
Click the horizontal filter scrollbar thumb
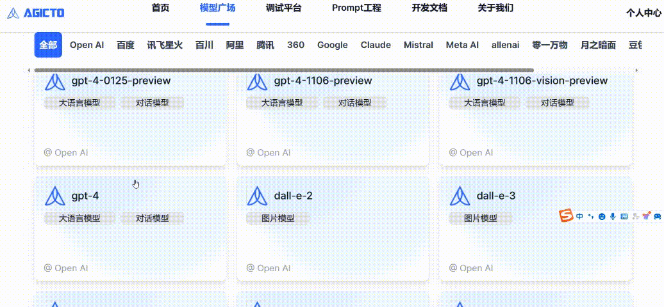click(284, 70)
